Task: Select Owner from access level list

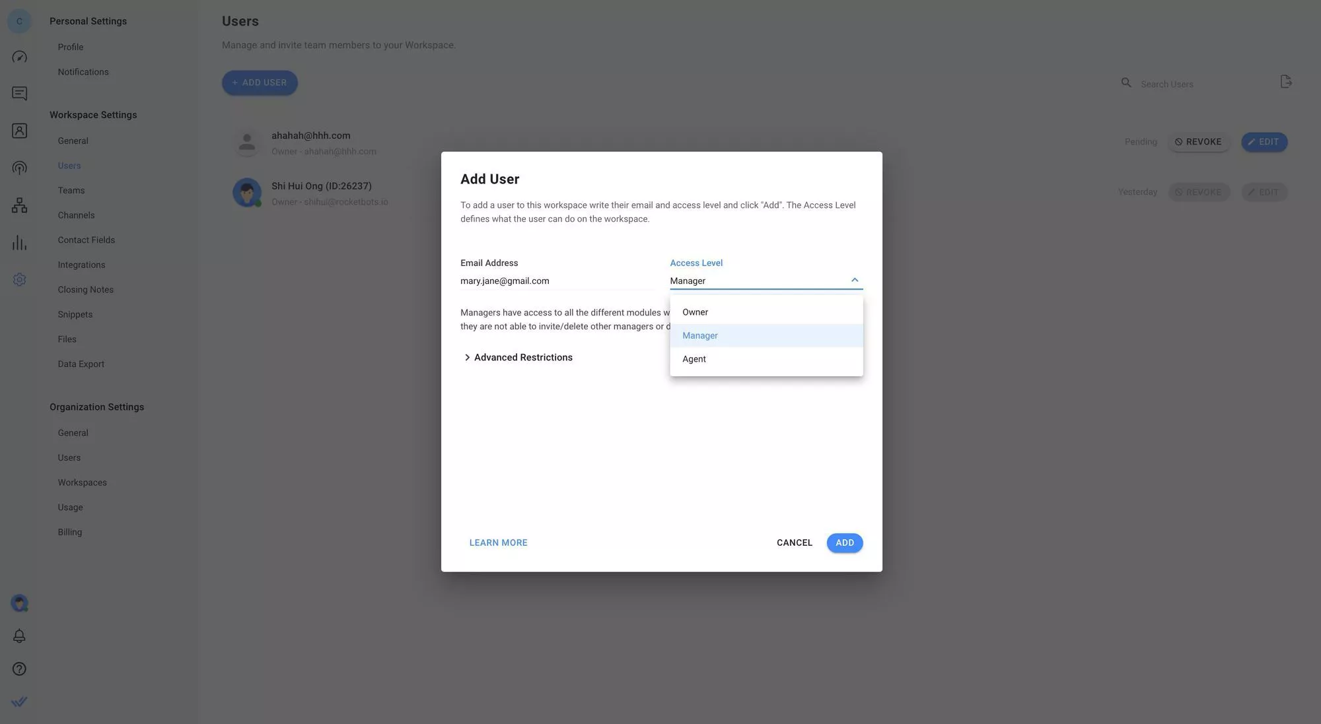Action: (695, 312)
